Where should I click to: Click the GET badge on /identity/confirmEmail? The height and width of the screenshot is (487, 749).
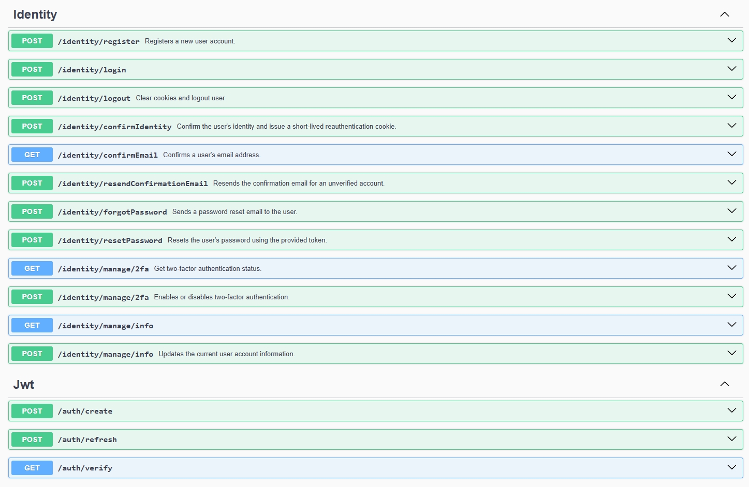(32, 154)
